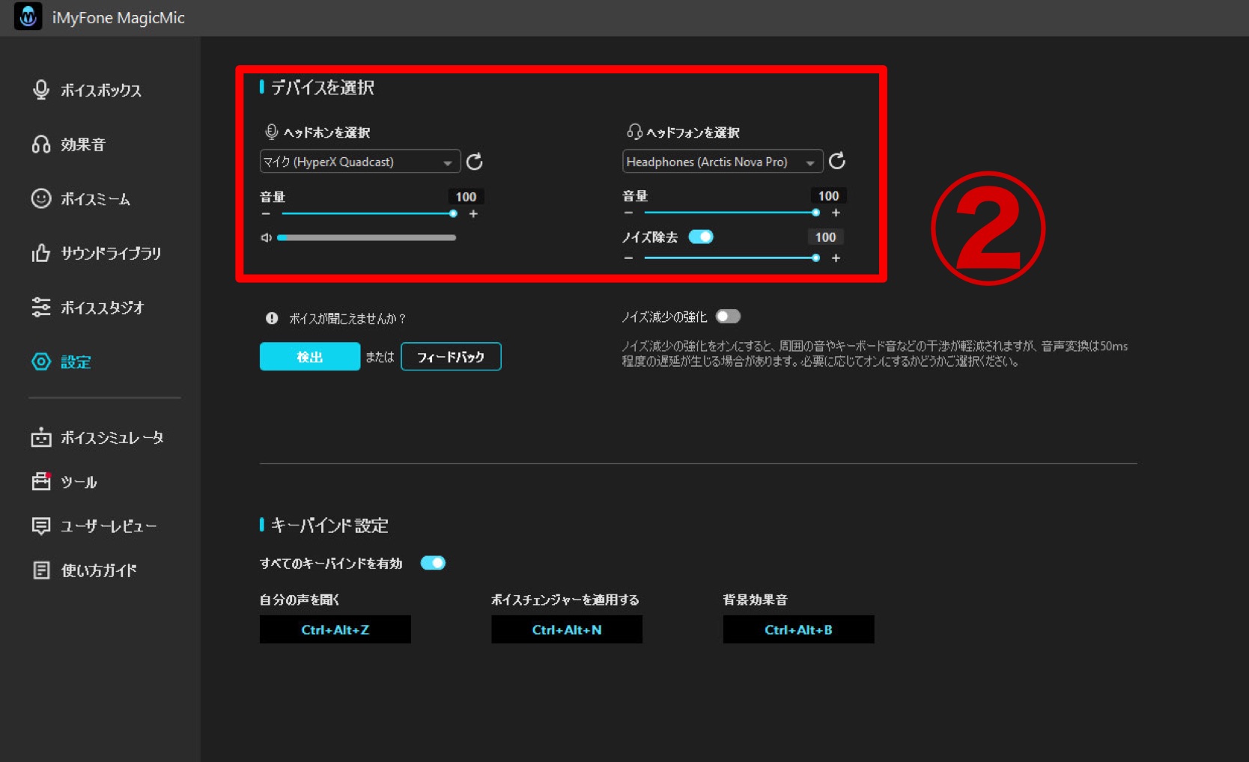Increase noise removal level with plus
Viewport: 1249px width, 762px height.
tap(836, 258)
